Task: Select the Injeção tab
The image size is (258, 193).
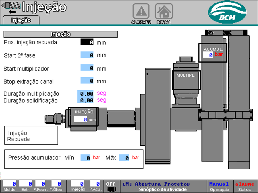Action: click(21, 20)
